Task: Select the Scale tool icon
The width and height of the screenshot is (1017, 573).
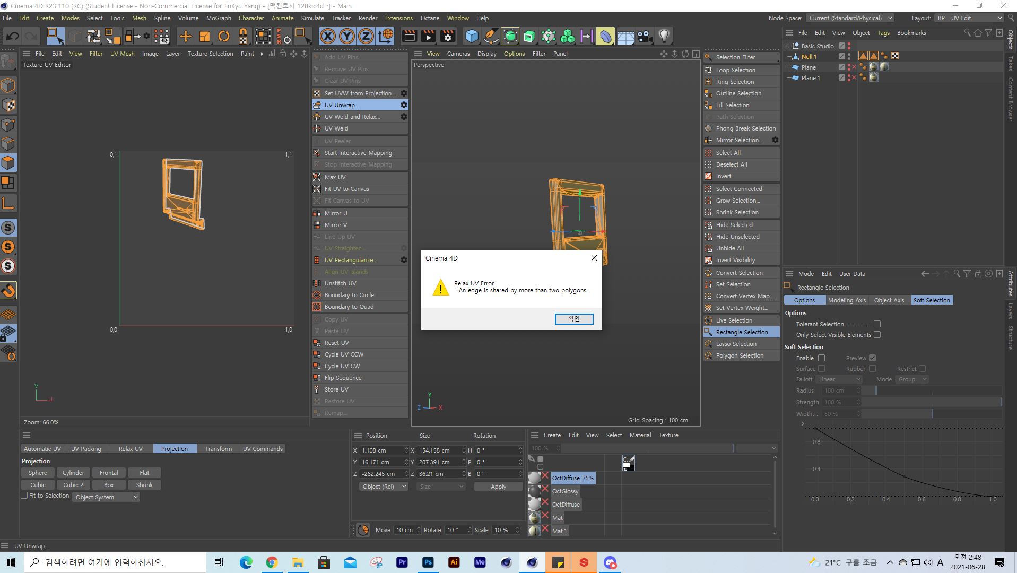Action: (x=204, y=36)
